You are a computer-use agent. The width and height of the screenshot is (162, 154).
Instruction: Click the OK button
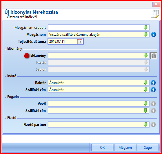(x=102, y=147)
